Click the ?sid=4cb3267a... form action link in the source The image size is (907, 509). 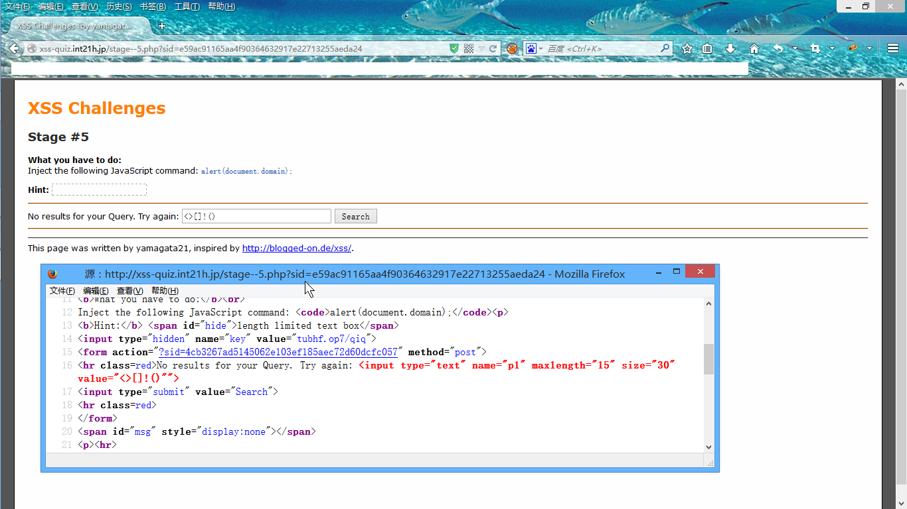(278, 352)
